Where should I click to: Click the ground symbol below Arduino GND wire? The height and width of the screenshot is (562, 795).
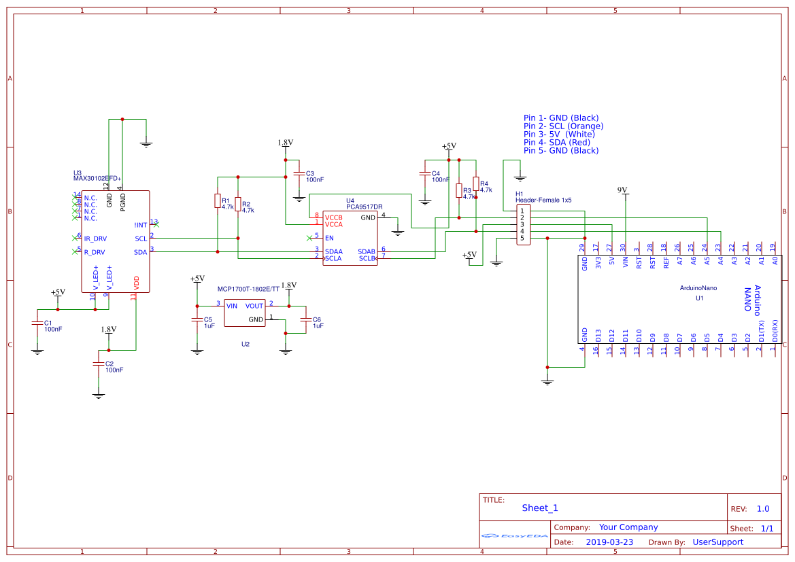[547, 382]
